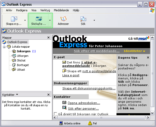
Task: Open the Adresser address book icon
Action: (63, 19)
